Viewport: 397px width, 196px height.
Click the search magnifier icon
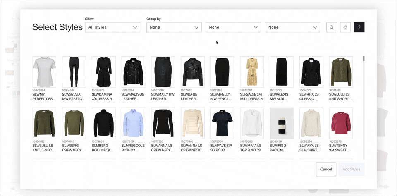pyautogui.click(x=331, y=27)
